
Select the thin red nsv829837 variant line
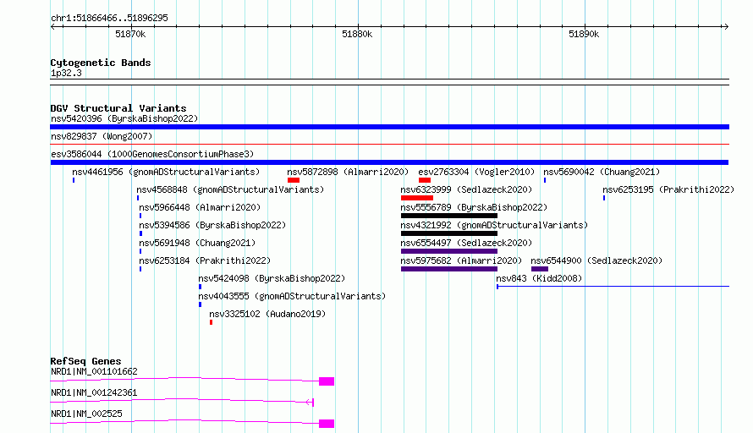[389, 144]
